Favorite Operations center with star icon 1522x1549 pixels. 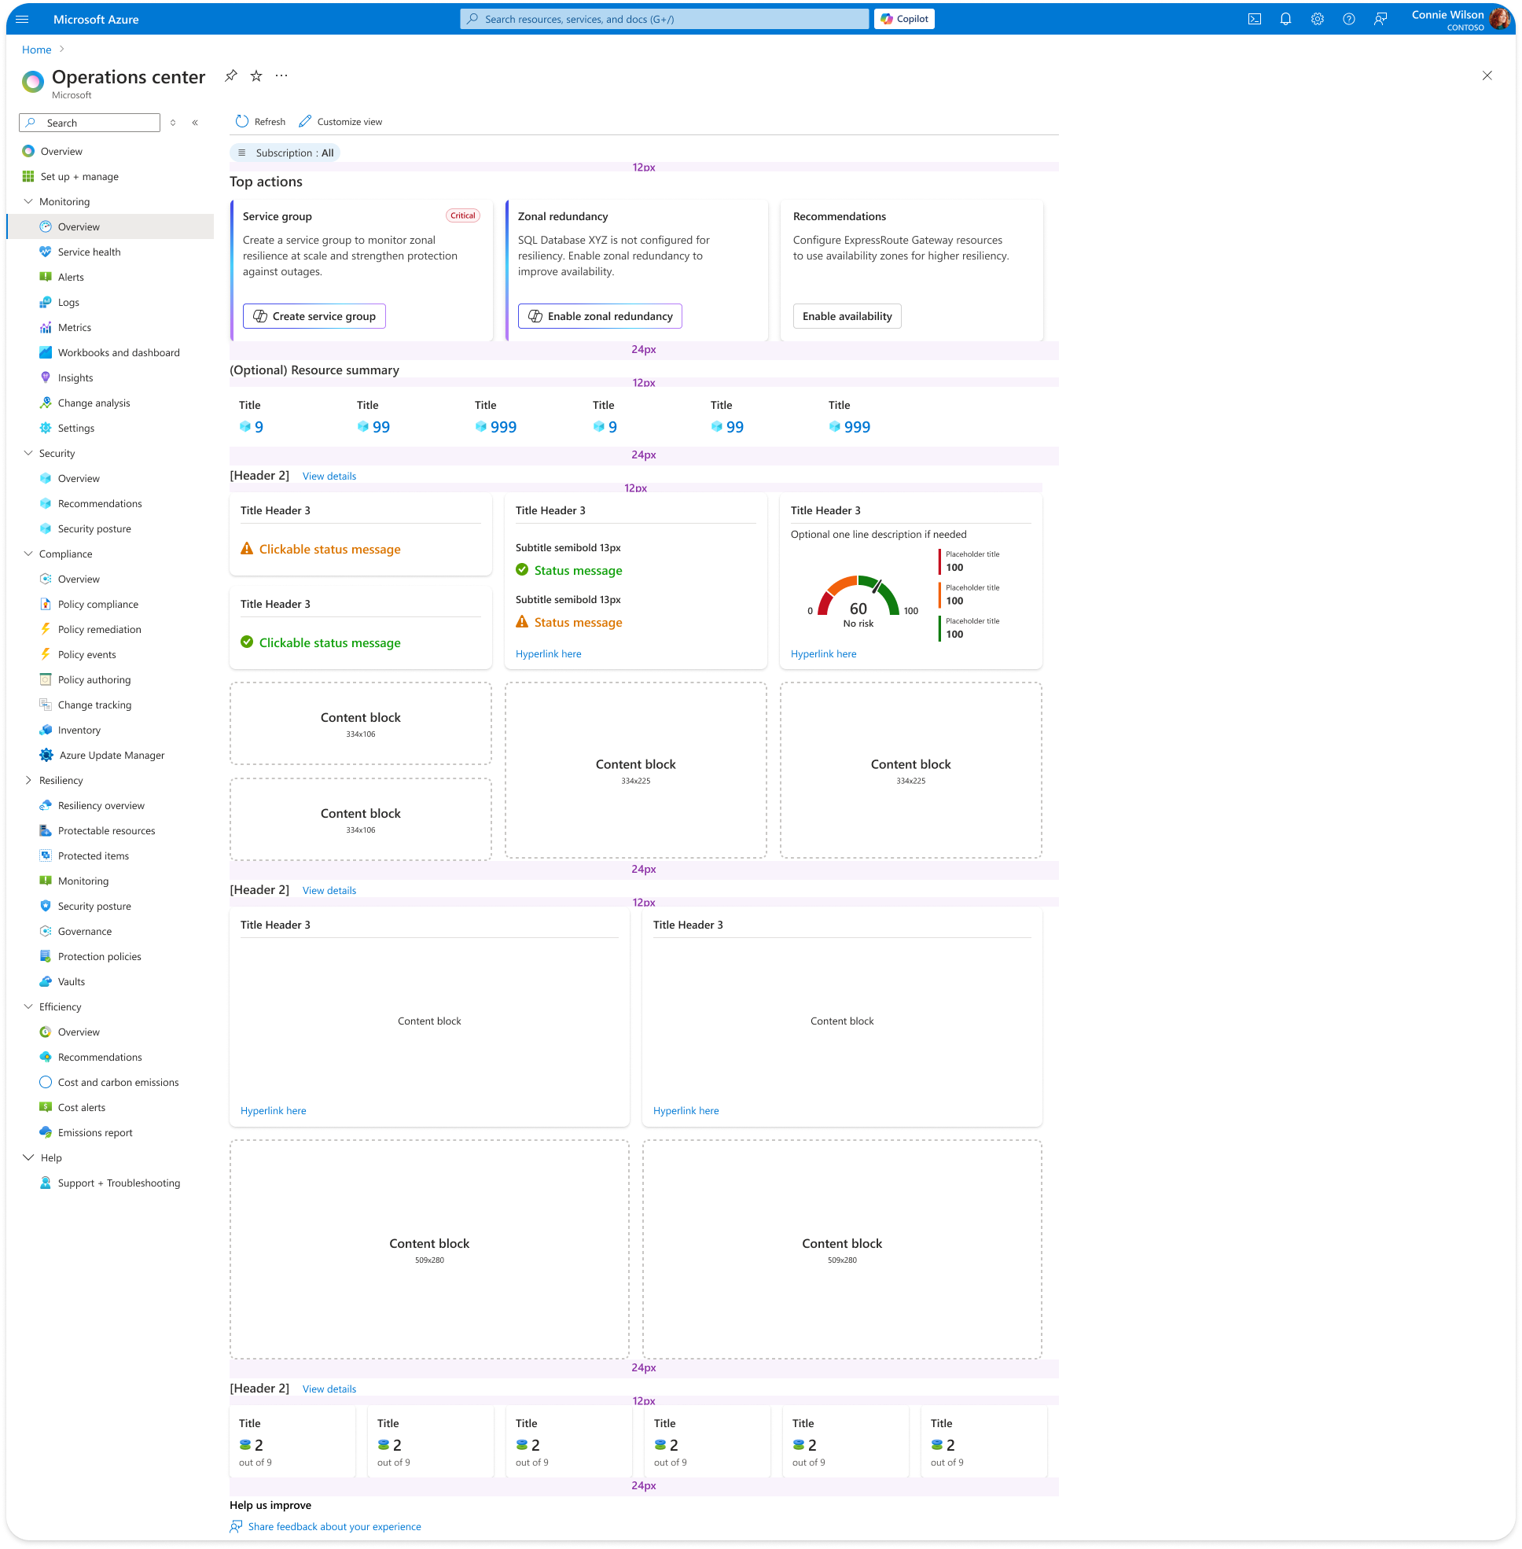point(256,76)
